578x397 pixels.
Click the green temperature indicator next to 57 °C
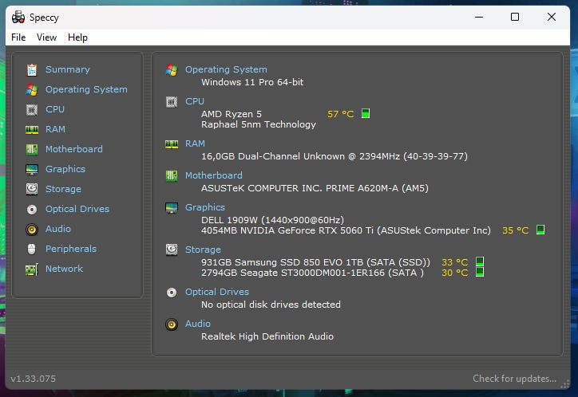366,113
